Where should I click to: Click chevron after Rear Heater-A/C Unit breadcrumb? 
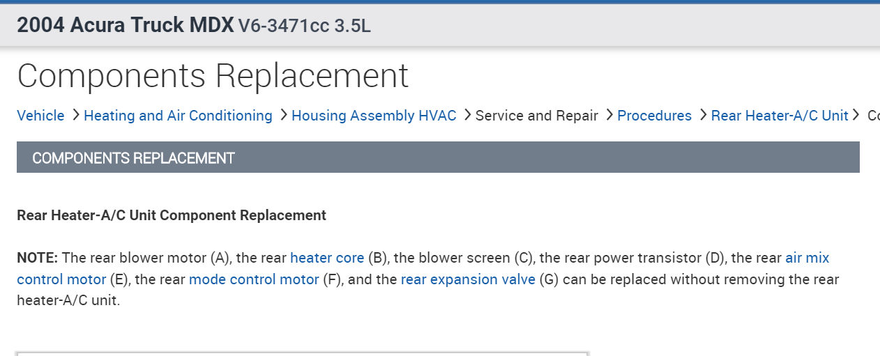pos(855,115)
